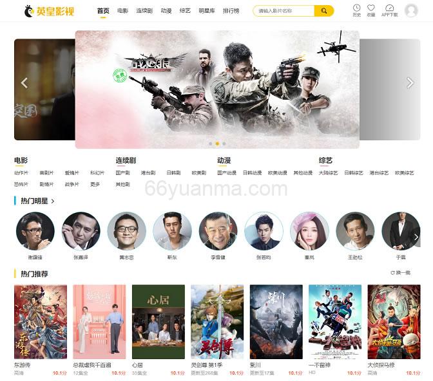Focus the movie name search field
This screenshot has height=381, width=433.
tap(284, 11)
